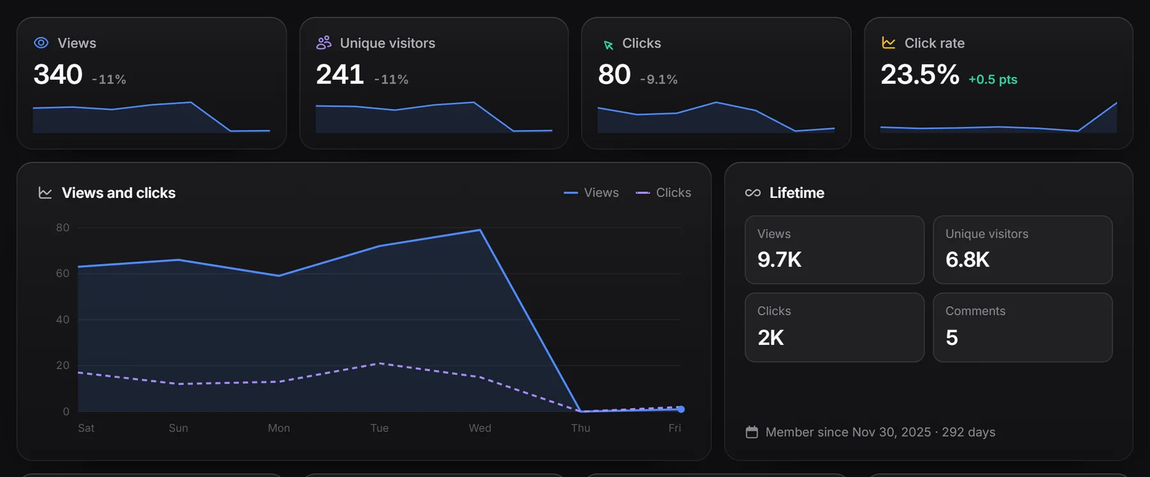1150x477 pixels.
Task: Click the +0.5 pts change indicator
Action: click(x=993, y=80)
